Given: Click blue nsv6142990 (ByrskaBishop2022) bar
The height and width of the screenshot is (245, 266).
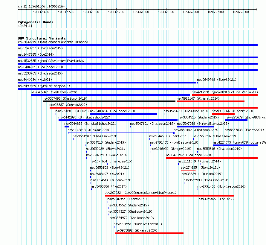Looking at the screenshot, I should (x=118, y=120).
